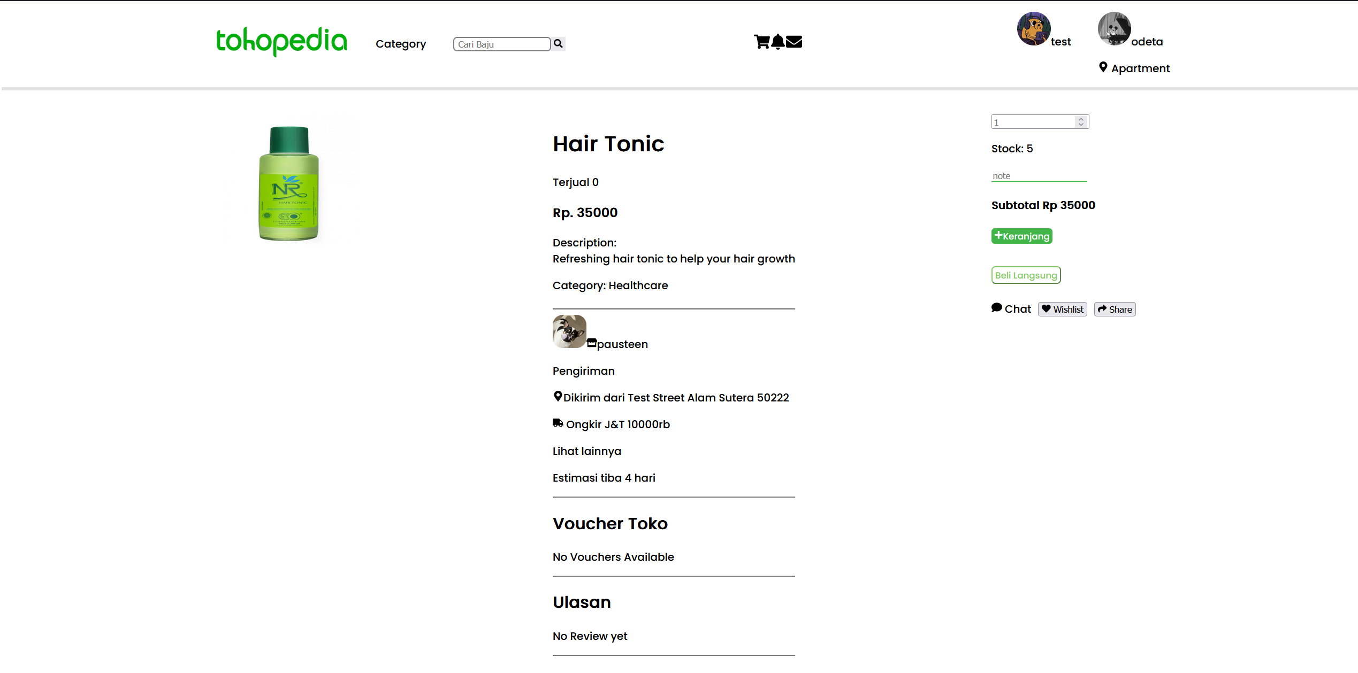Add Hair Tonic to Keranjang
This screenshot has height=673, width=1358.
tap(1021, 236)
